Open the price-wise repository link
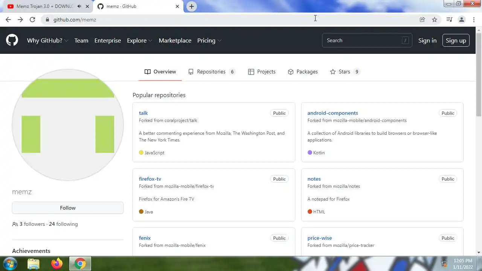 pos(320,238)
